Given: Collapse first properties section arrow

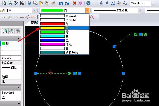Looking at the screenshot, I should pyautogui.click(x=19, y=38).
